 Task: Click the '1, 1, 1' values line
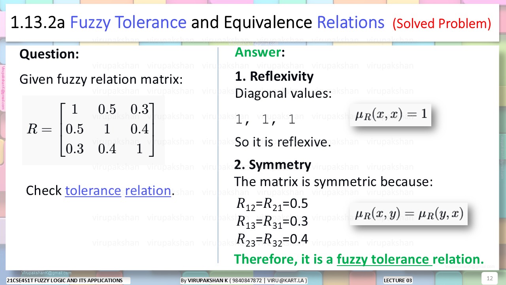(x=265, y=120)
